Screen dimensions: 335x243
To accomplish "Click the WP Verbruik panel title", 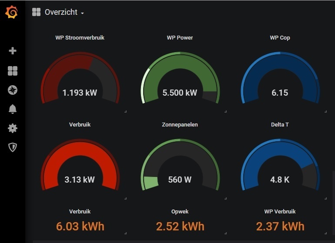I will (x=280, y=211).
